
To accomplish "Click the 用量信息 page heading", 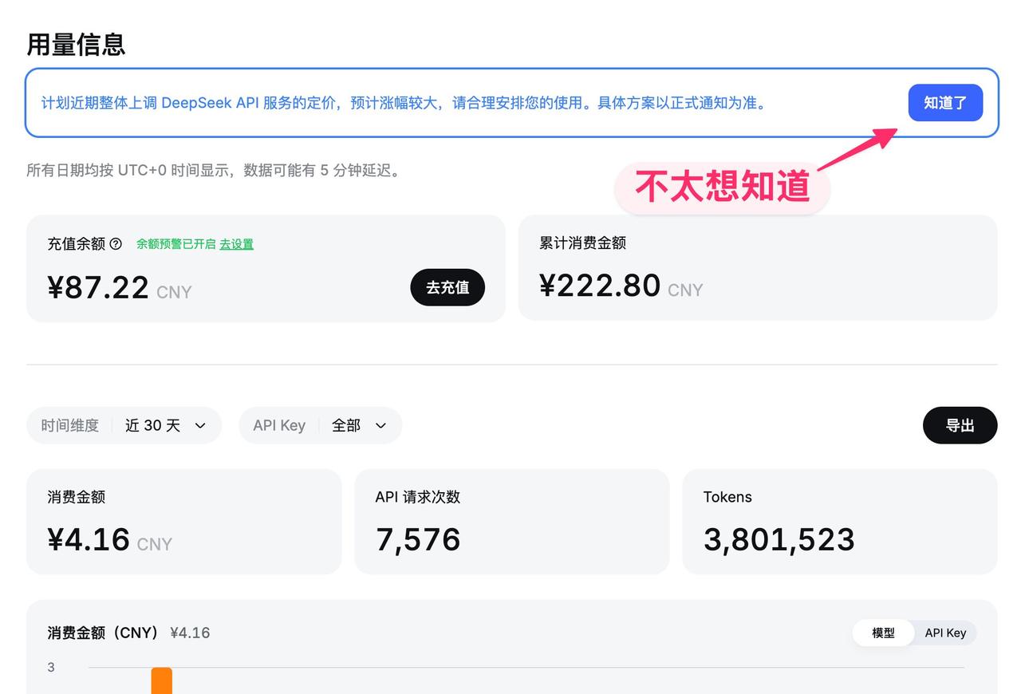I will (76, 44).
